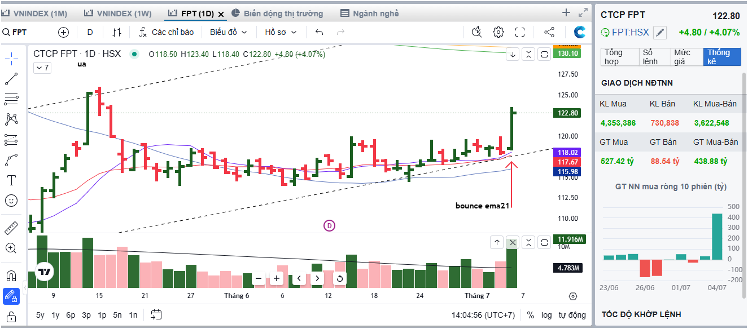Open the quick search lightning icon

(x=477, y=32)
